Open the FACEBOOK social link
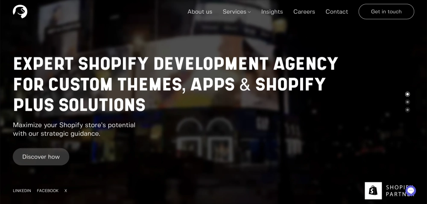427x204 pixels. coord(48,191)
